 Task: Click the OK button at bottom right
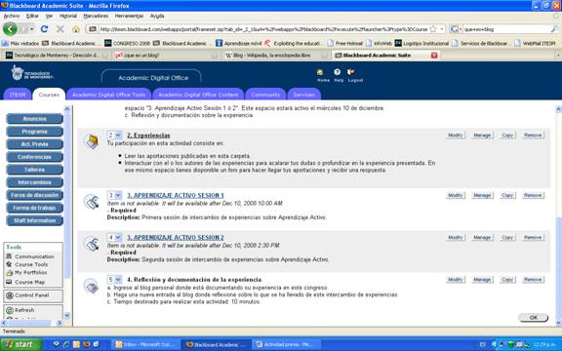click(534, 317)
